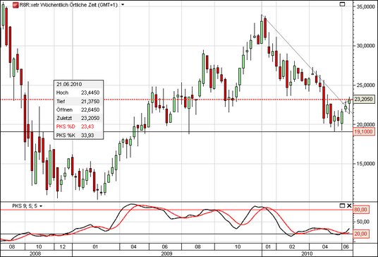Click the Hoch value 23,4450
This screenshot has height=257, width=378.
tap(90, 92)
